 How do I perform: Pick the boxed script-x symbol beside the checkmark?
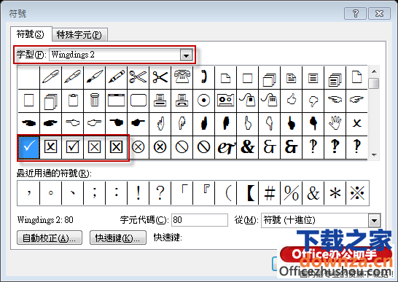(50, 147)
